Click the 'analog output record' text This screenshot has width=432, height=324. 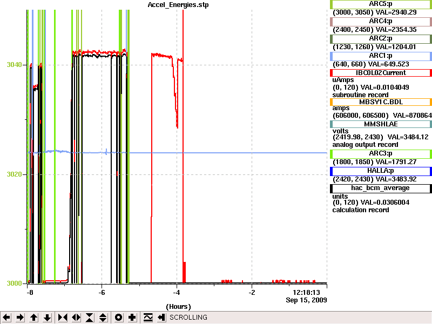(366, 145)
